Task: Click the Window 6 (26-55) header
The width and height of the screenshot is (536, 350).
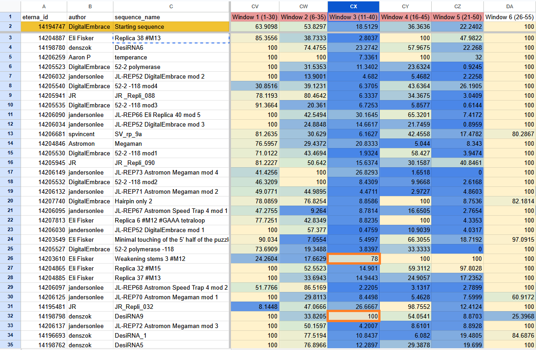Action: pos(509,17)
